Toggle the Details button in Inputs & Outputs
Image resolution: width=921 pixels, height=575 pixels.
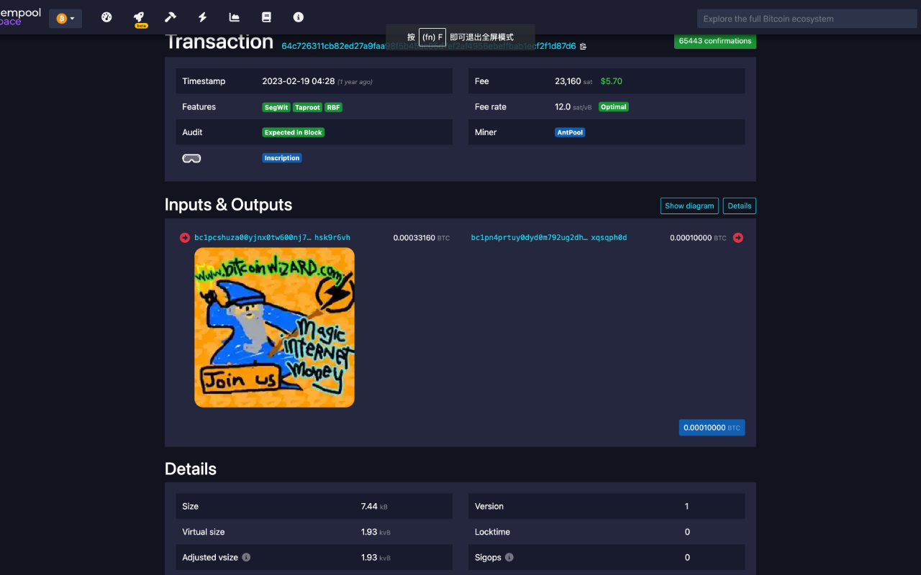(740, 206)
